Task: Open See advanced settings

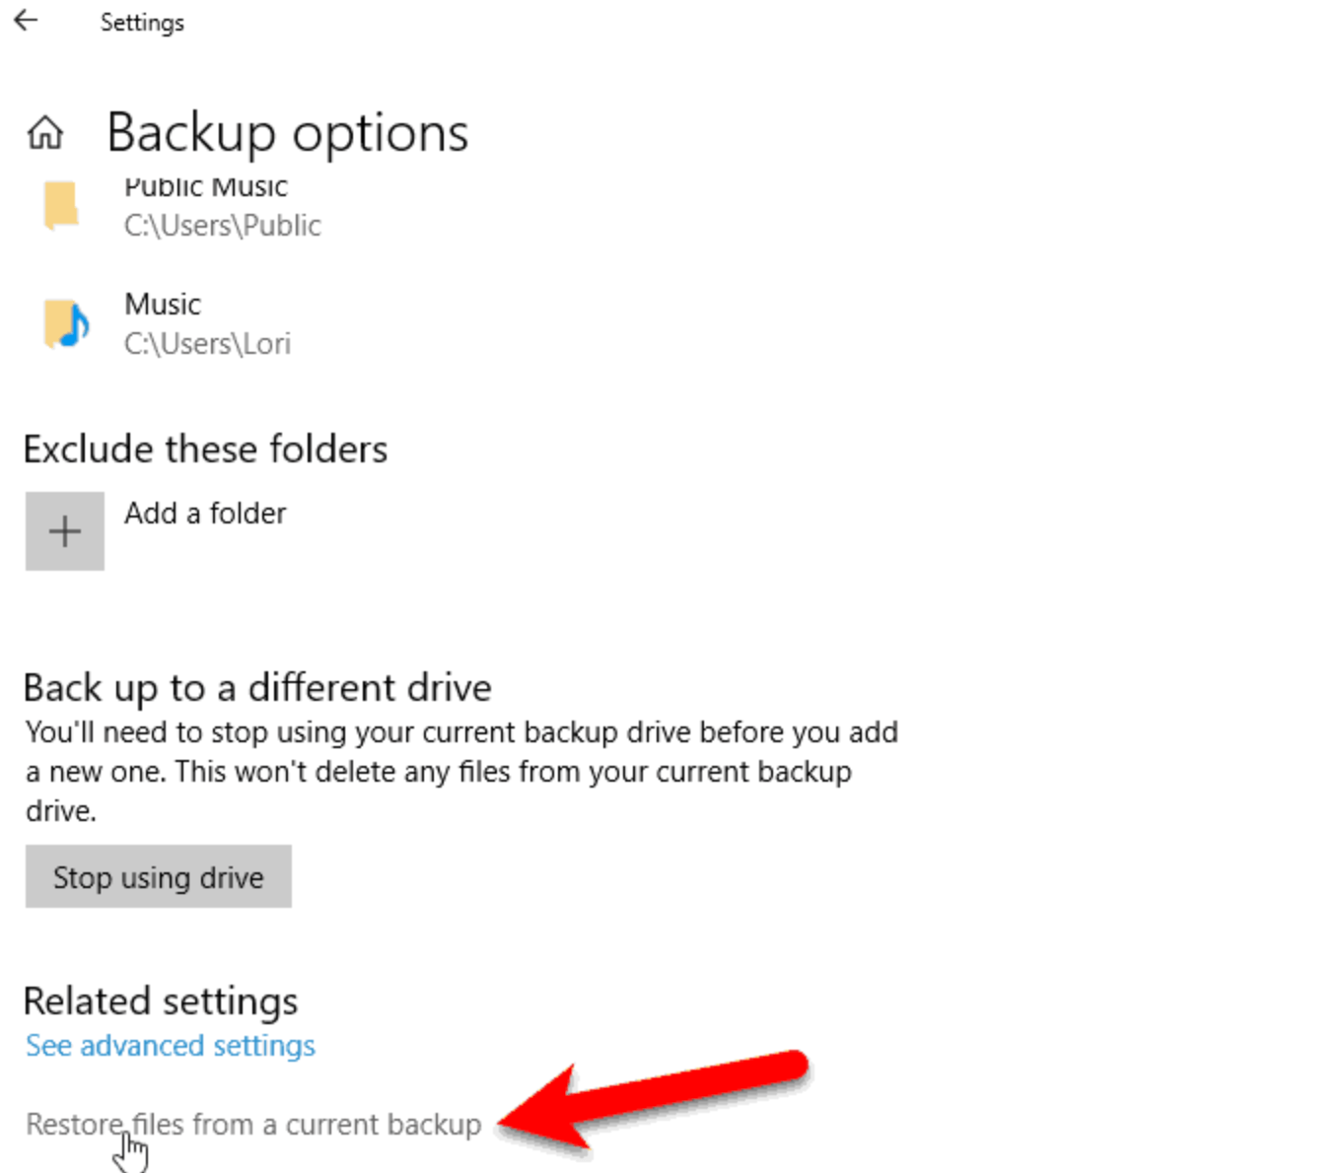Action: tap(169, 1045)
